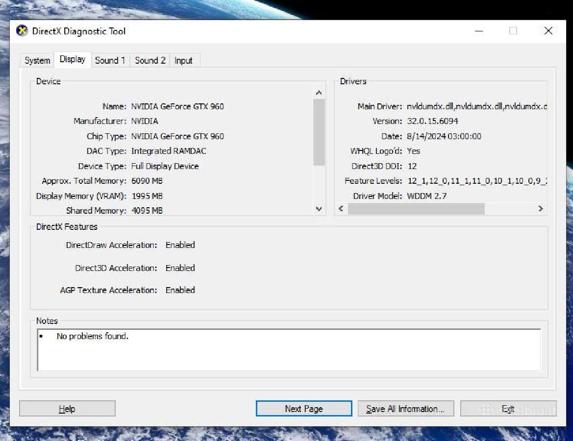Image resolution: width=573 pixels, height=441 pixels.
Task: Click the driver version 32.0.15.6094
Action: click(x=432, y=121)
